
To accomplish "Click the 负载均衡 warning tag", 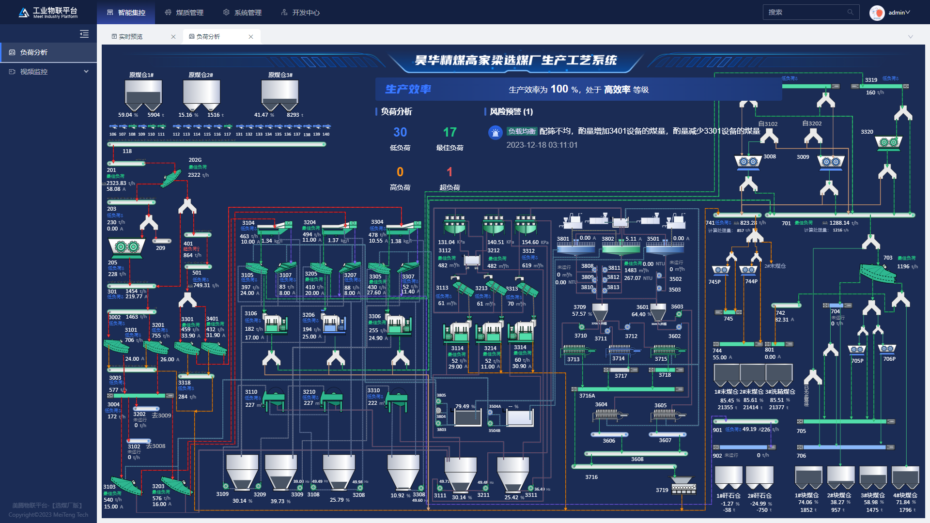I will [522, 131].
